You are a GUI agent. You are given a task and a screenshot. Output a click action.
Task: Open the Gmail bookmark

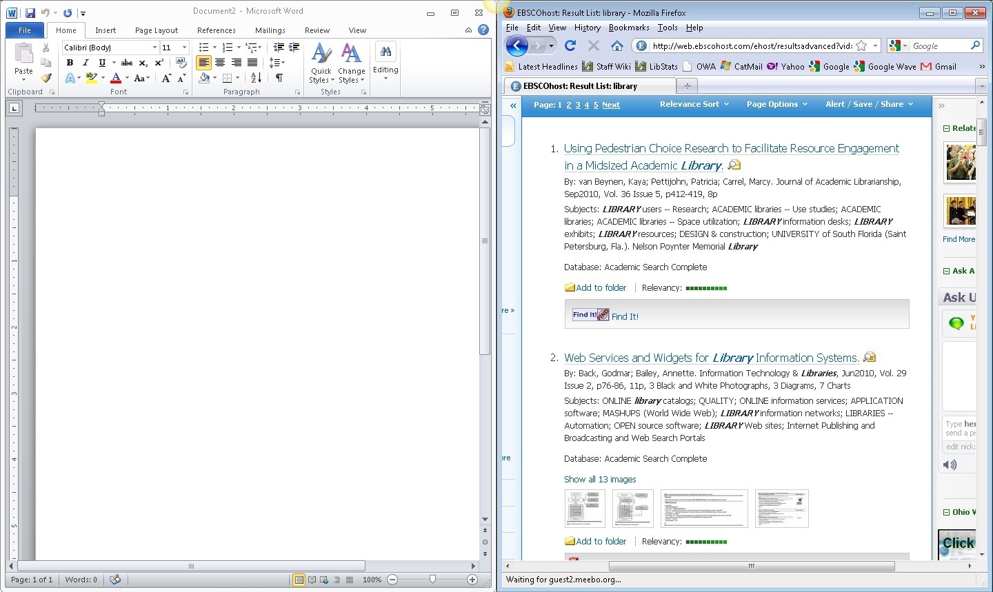tap(939, 66)
